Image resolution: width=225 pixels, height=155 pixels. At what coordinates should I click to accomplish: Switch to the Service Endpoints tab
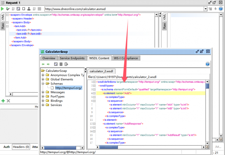coord(72,58)
